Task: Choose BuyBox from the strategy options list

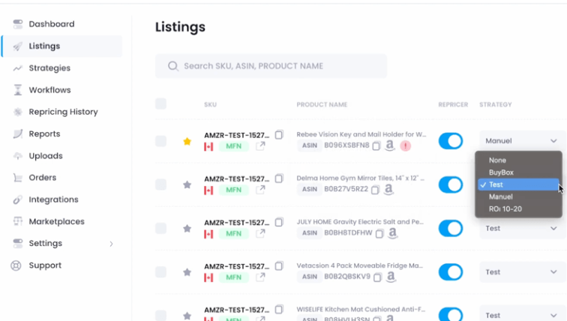Action: tap(501, 172)
